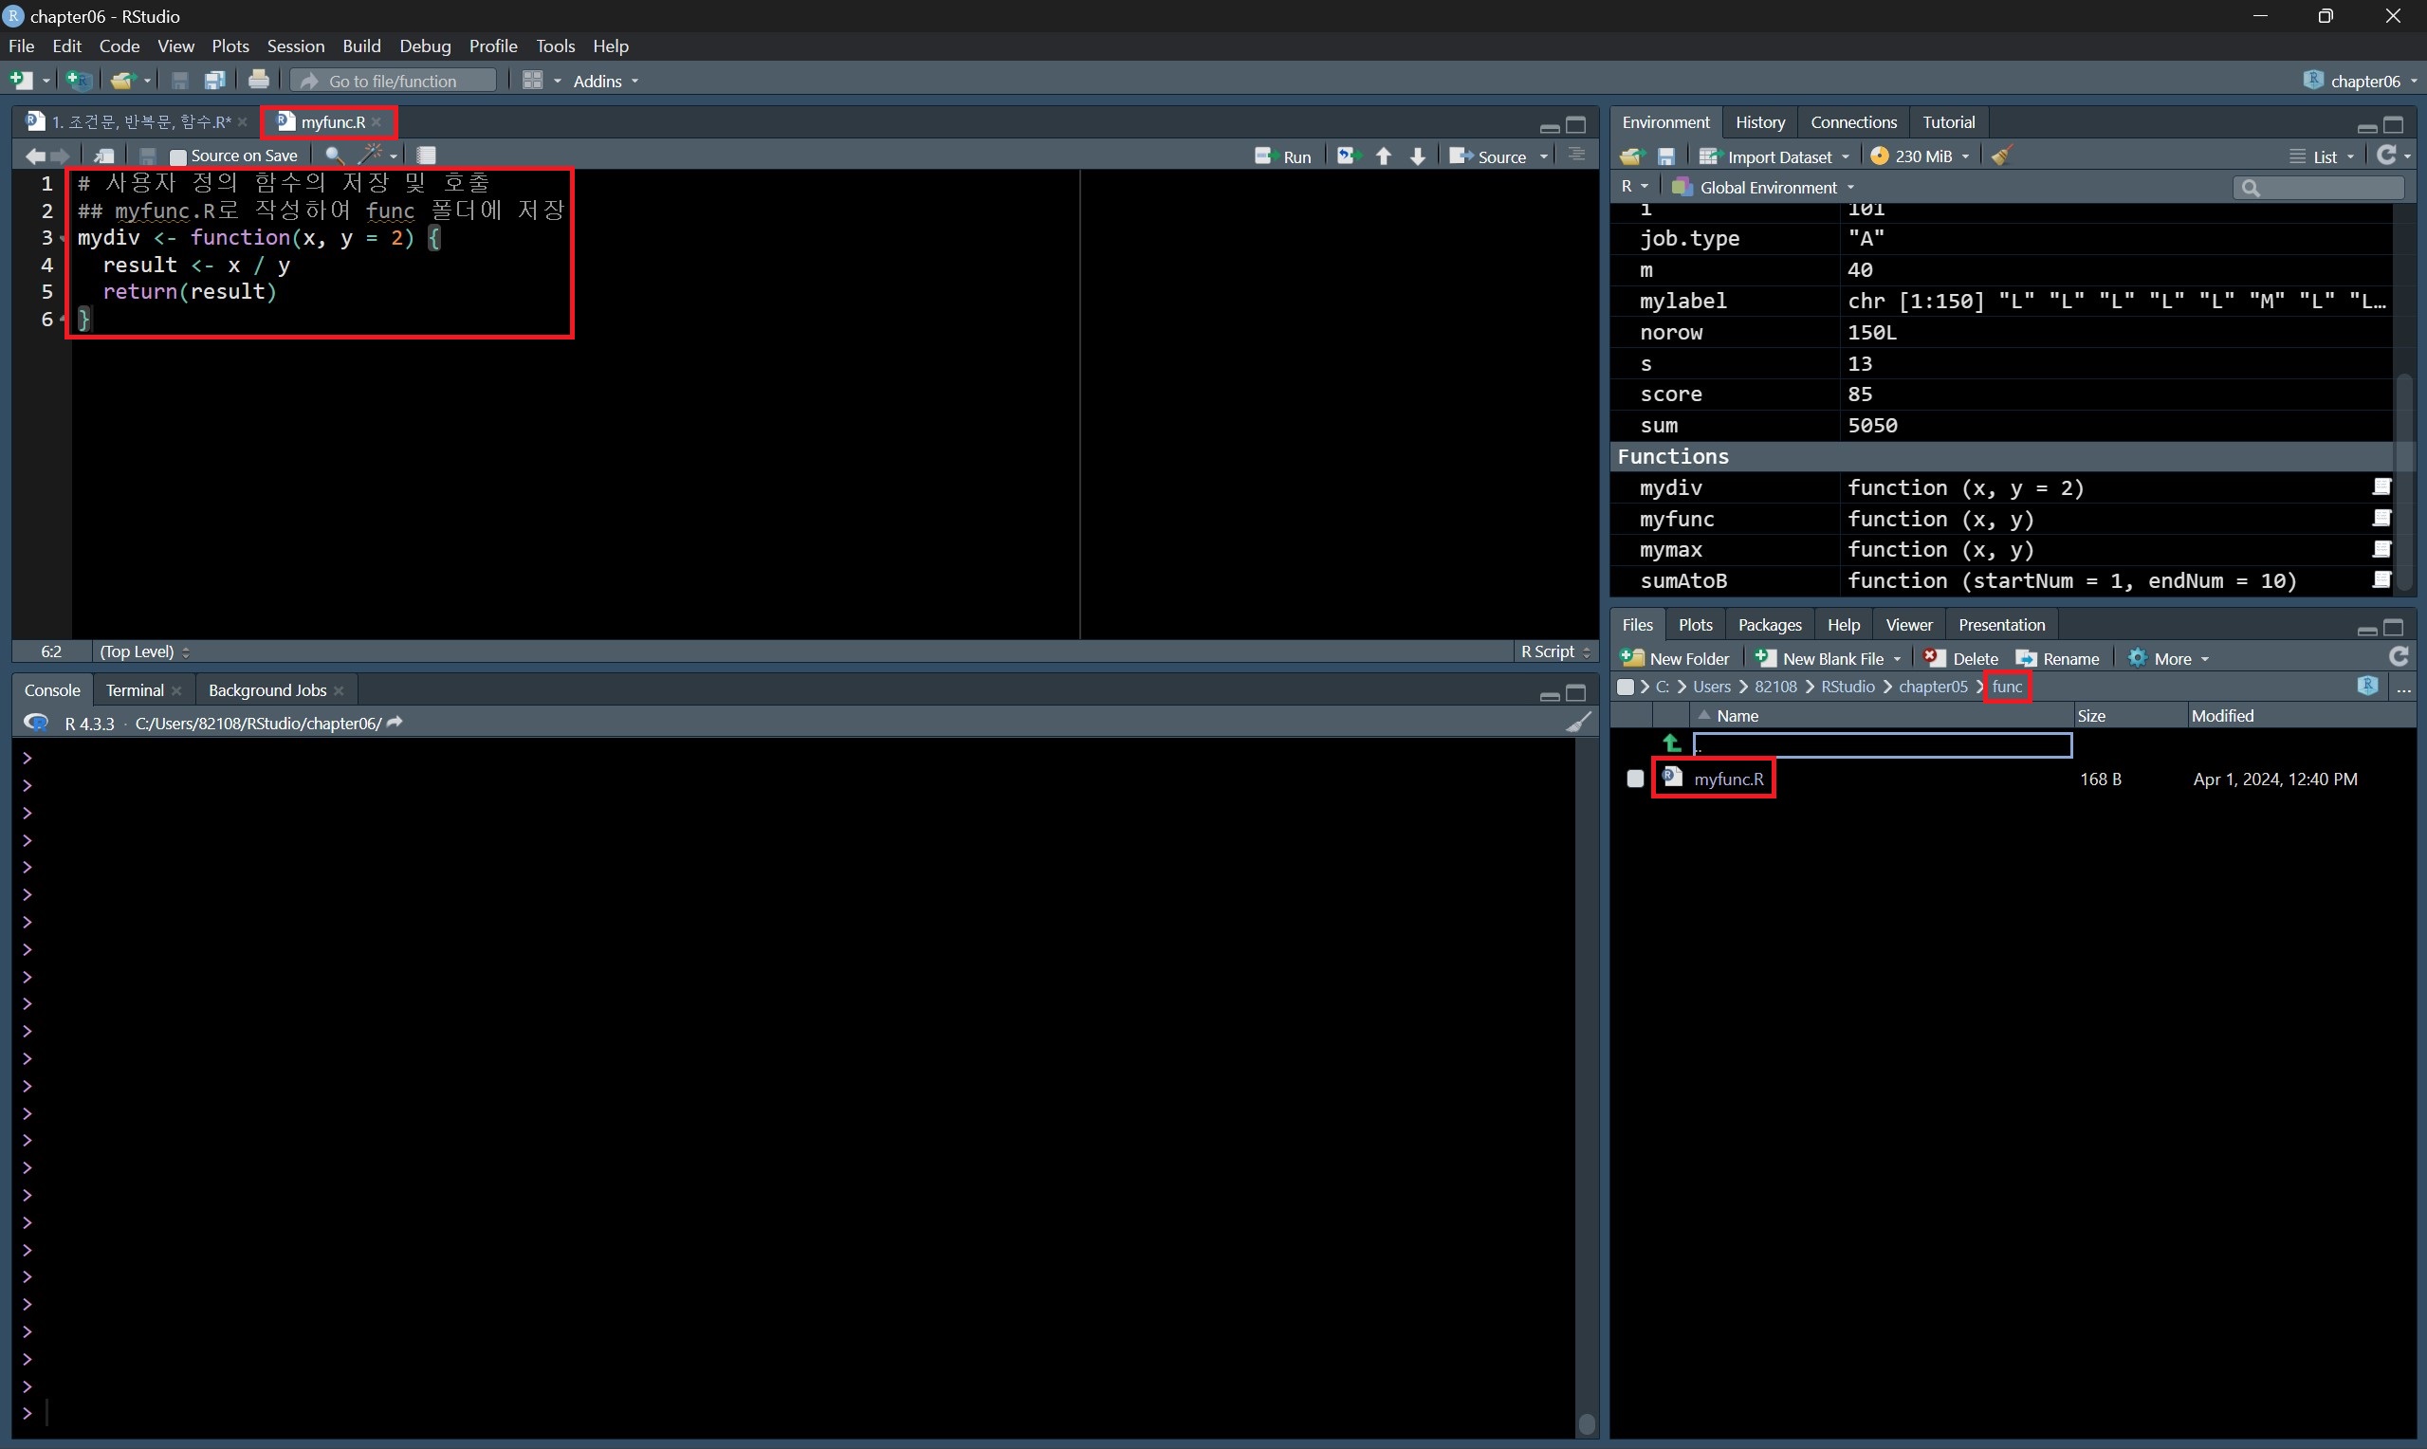Click the clear console broom icon
The height and width of the screenshot is (1449, 2427).
1578,723
